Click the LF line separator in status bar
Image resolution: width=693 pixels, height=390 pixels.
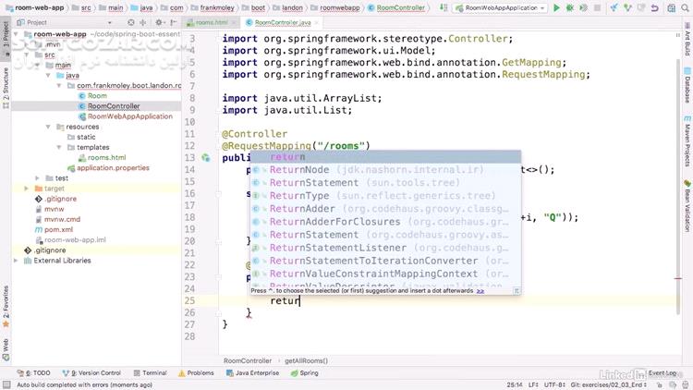click(x=533, y=385)
